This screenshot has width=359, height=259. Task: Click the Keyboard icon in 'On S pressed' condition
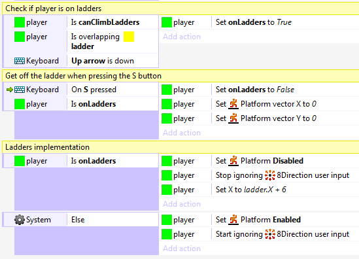point(20,90)
